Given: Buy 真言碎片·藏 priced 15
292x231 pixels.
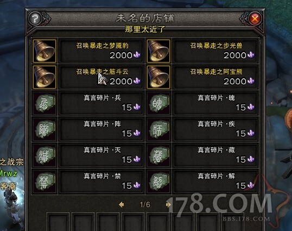Looking at the screenshot, I should pos(216,155).
